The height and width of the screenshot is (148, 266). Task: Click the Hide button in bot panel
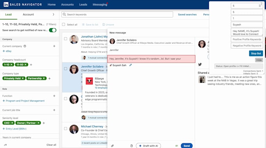pos(259,60)
